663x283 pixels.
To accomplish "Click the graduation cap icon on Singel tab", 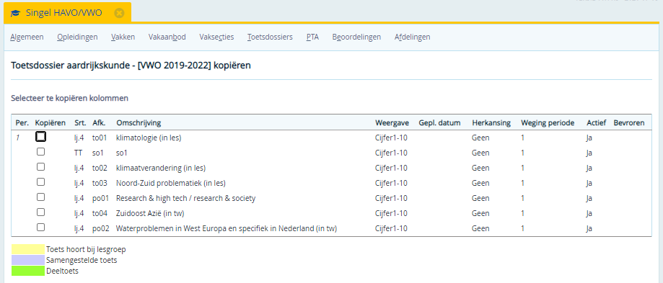I will [x=16, y=13].
